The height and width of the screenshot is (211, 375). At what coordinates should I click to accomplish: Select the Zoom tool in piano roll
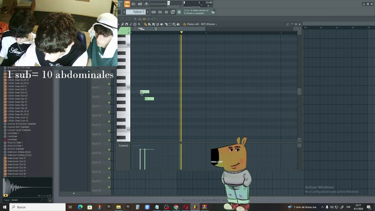(174, 24)
